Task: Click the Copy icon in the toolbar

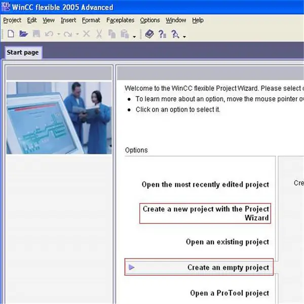Action: click(112, 34)
